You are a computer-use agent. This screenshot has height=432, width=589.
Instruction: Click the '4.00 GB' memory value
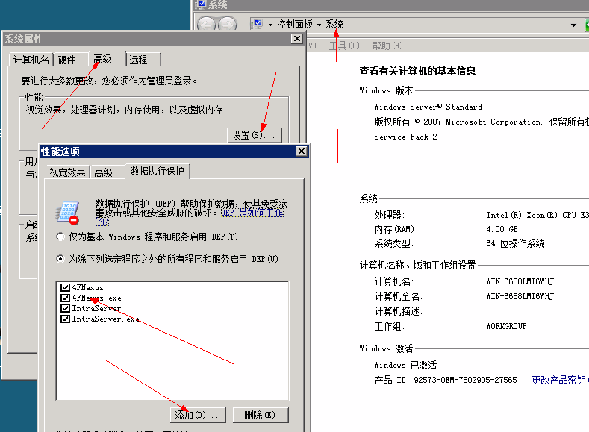coord(502,229)
